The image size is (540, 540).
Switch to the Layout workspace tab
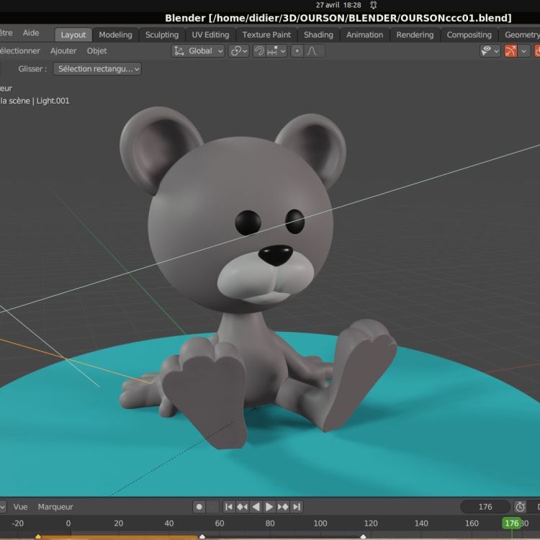coord(73,35)
